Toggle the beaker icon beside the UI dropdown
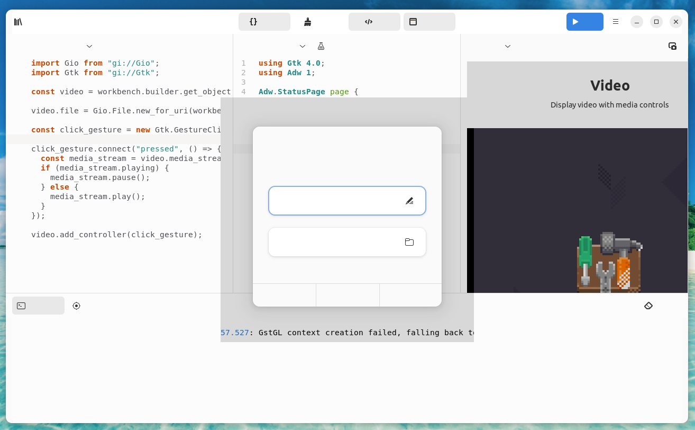 point(321,46)
